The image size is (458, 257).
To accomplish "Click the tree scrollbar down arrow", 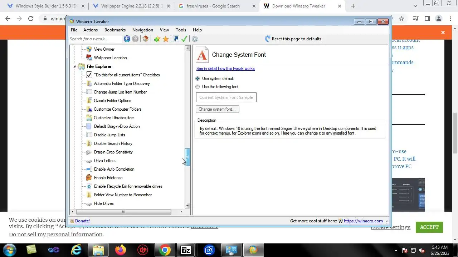I will point(187,206).
